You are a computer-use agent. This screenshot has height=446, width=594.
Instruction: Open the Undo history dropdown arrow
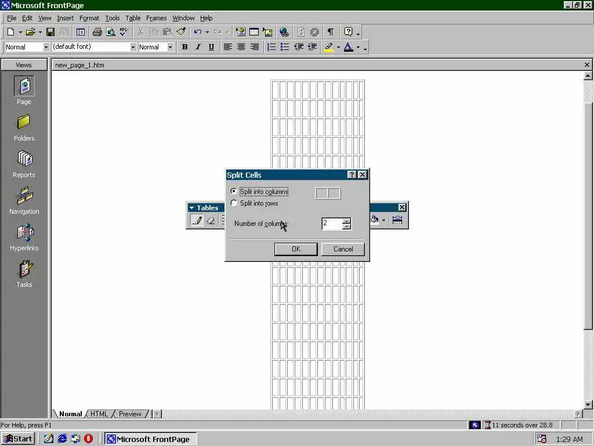point(207,33)
